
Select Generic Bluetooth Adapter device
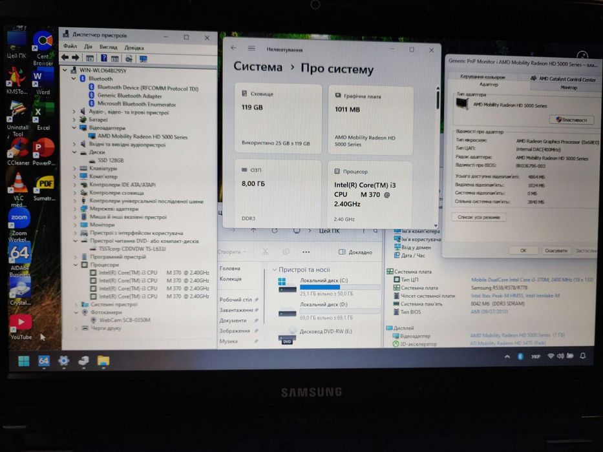coord(125,96)
